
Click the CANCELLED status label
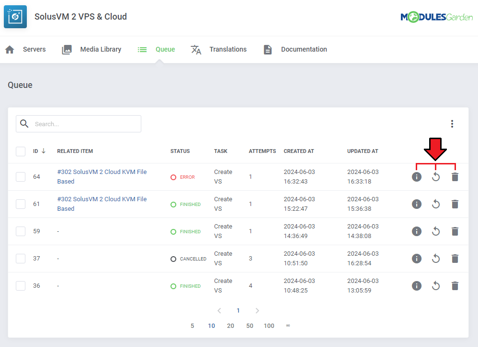pyautogui.click(x=193, y=259)
